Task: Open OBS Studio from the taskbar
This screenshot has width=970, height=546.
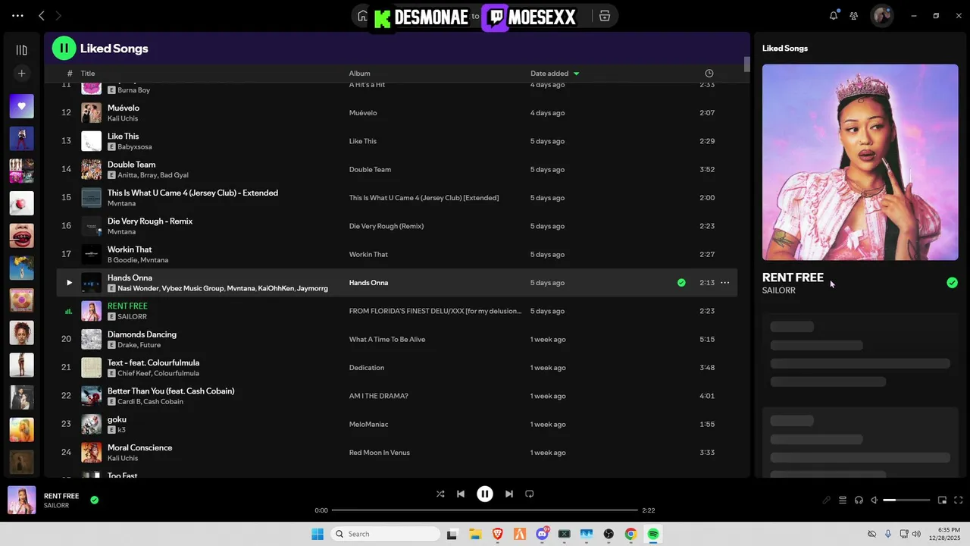Action: [609, 534]
